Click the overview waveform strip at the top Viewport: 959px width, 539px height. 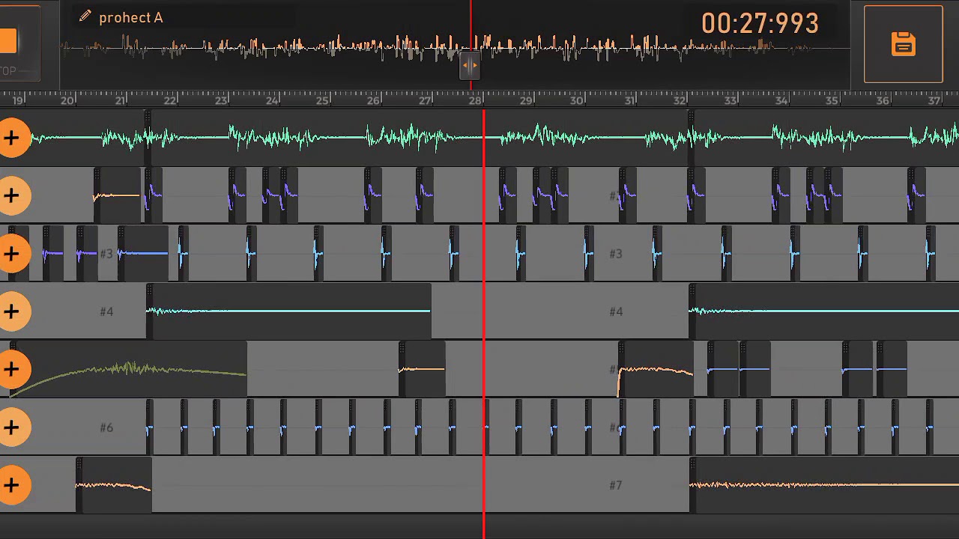pyautogui.click(x=456, y=48)
